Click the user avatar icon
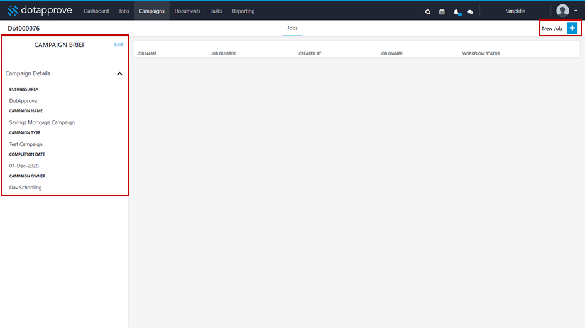 [x=562, y=11]
